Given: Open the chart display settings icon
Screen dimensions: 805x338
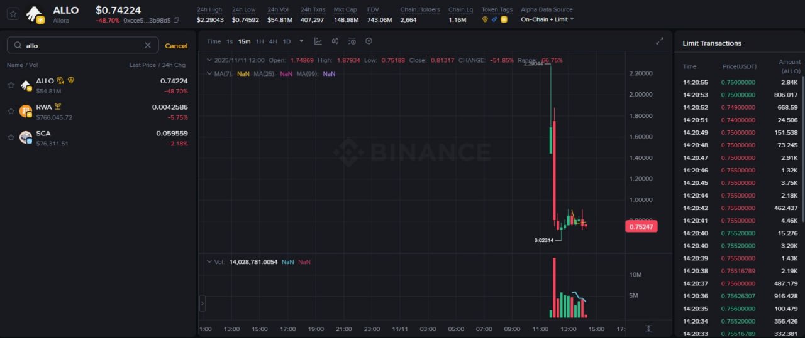Looking at the screenshot, I should pyautogui.click(x=352, y=41).
